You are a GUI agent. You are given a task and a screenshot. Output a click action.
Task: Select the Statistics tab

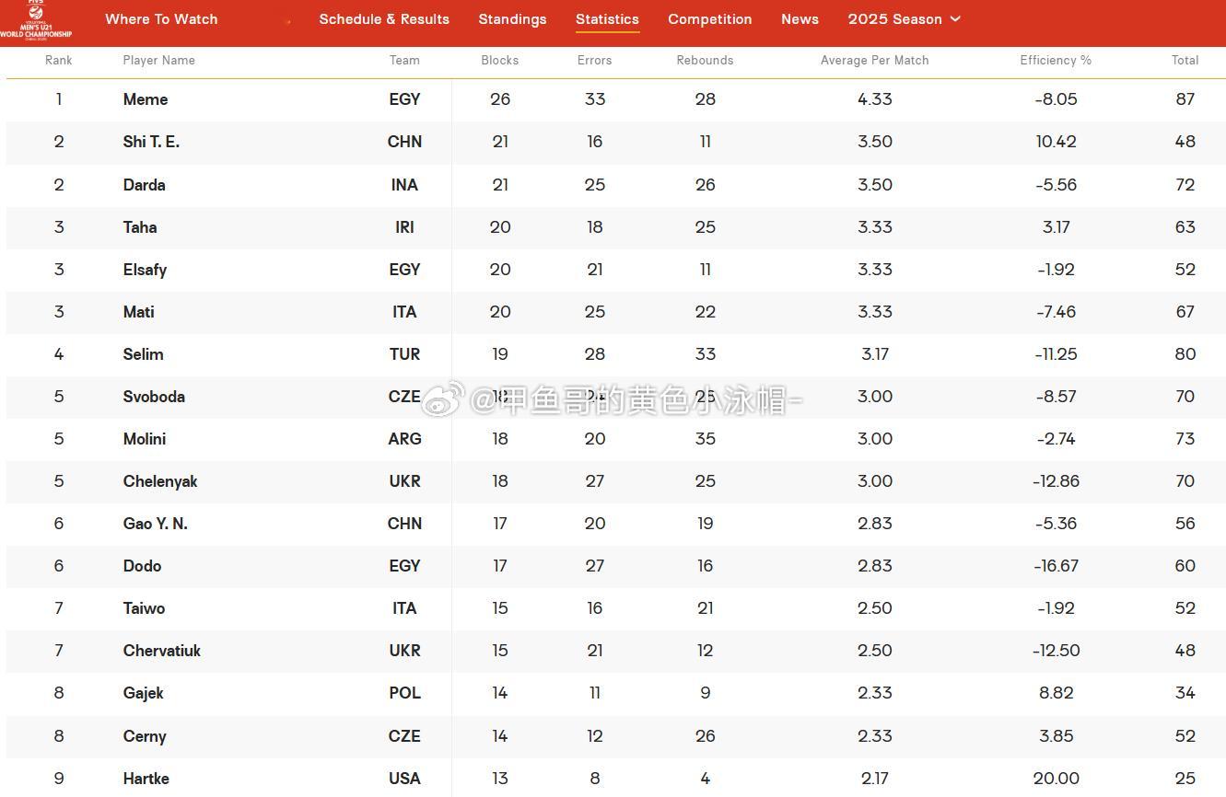(x=607, y=19)
